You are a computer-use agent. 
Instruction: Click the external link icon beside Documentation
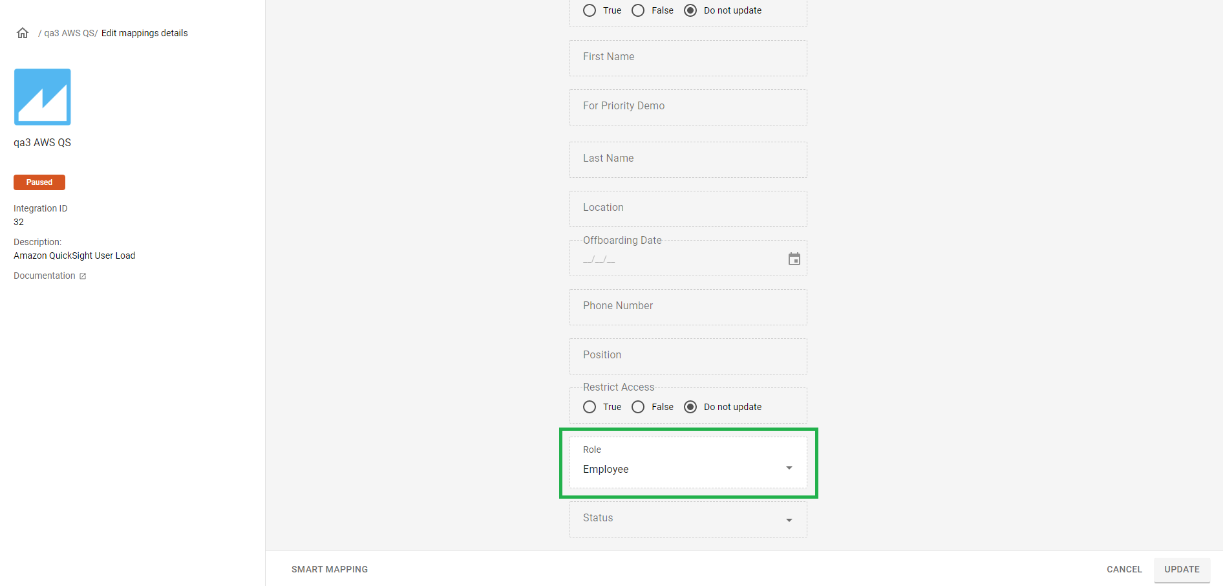83,276
